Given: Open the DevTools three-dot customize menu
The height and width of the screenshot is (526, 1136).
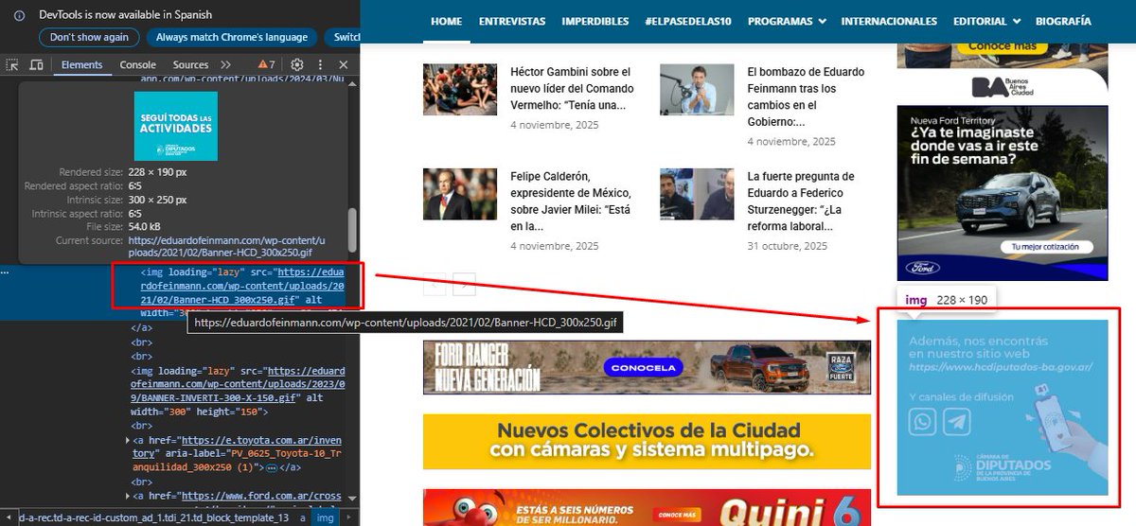Looking at the screenshot, I should (320, 64).
